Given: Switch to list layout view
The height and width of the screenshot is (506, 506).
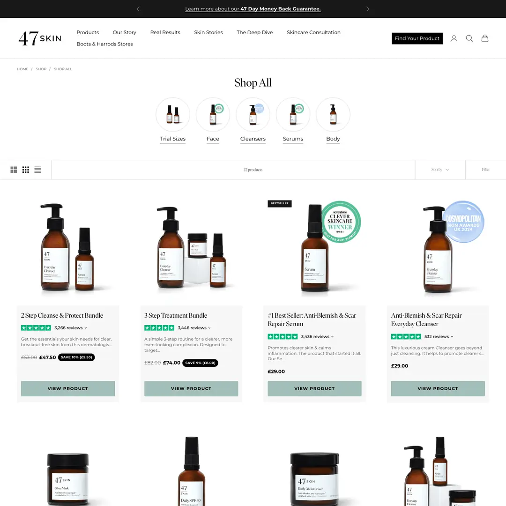Looking at the screenshot, I should point(37,170).
